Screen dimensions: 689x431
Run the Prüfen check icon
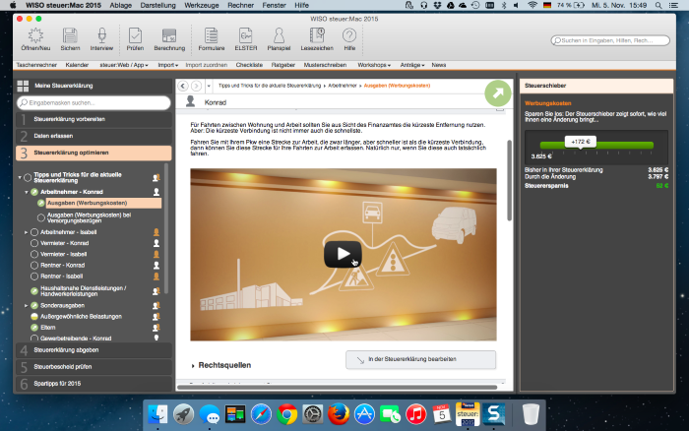coord(135,39)
